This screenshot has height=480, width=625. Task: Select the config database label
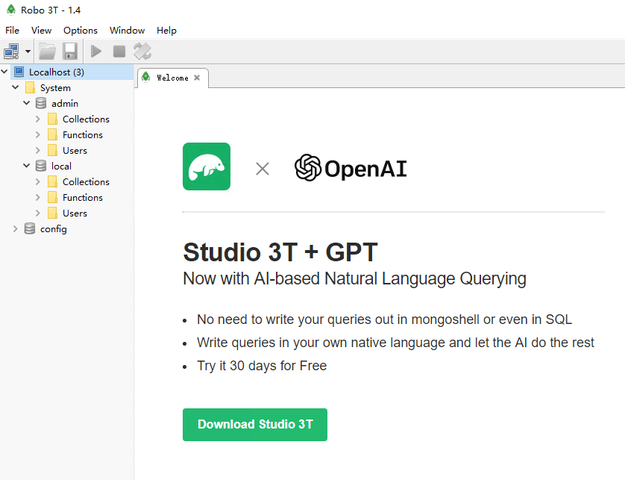[54, 229]
